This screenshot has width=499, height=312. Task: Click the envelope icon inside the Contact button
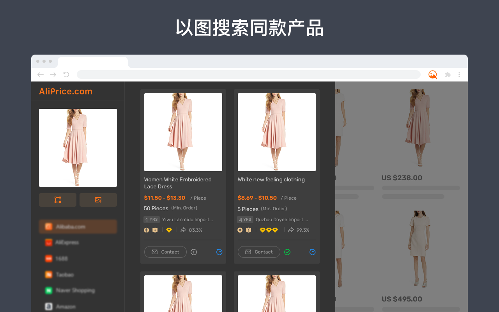(155, 252)
